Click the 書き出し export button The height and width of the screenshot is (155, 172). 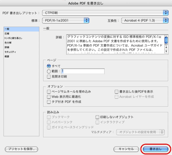(155, 149)
